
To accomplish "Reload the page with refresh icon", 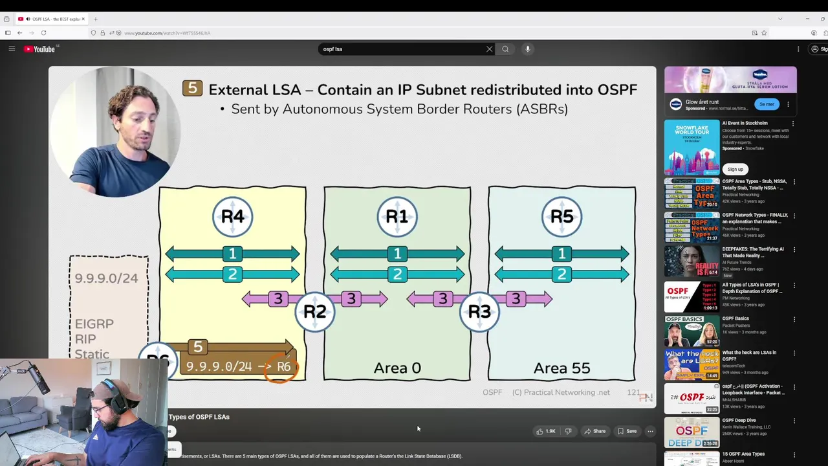I will [43, 33].
